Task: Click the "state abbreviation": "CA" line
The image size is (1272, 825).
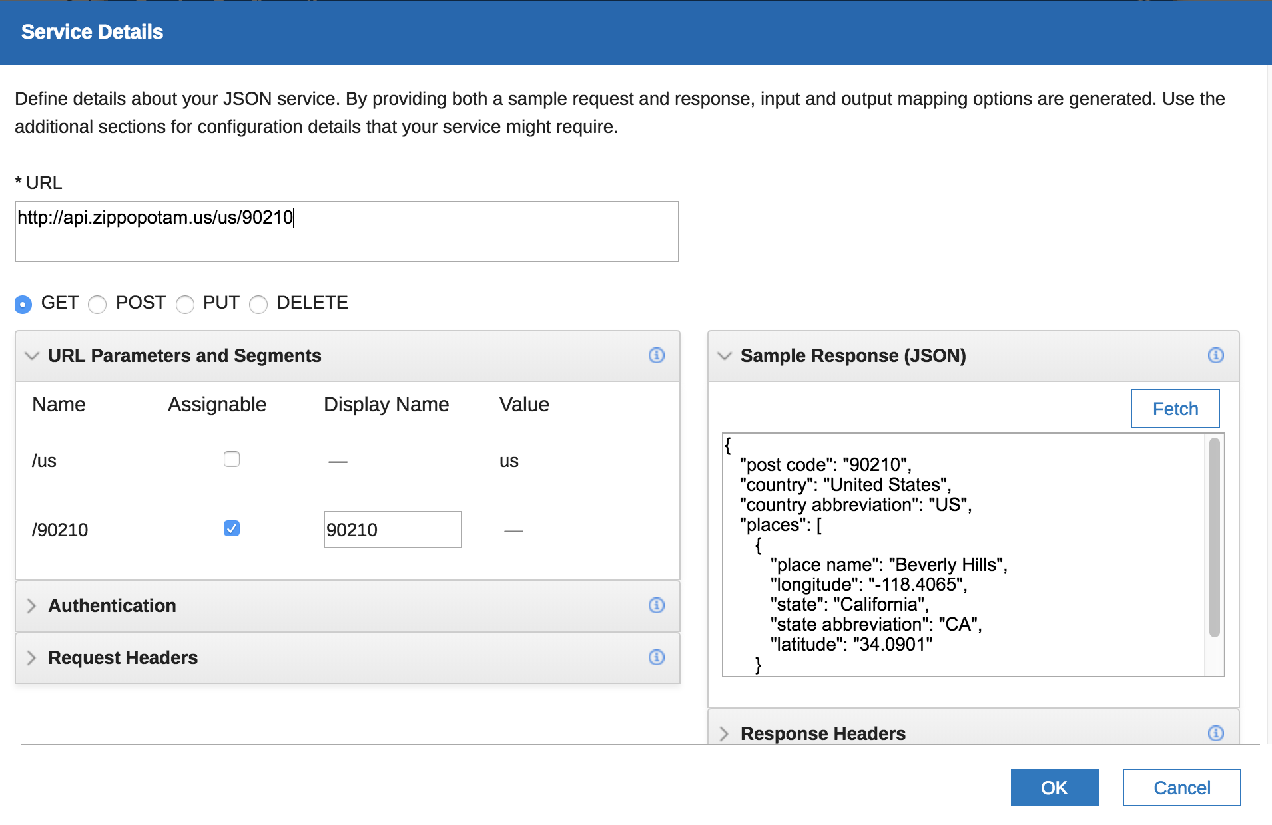Action: [876, 625]
